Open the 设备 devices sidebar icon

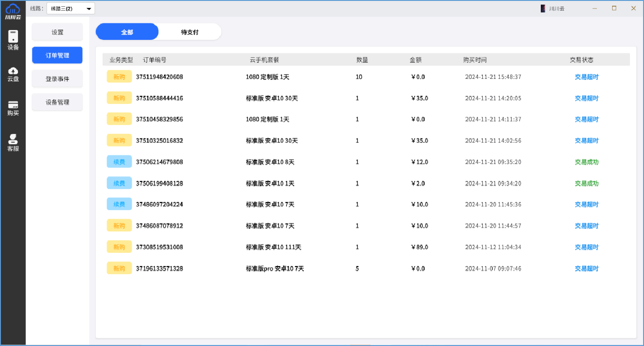pos(13,40)
